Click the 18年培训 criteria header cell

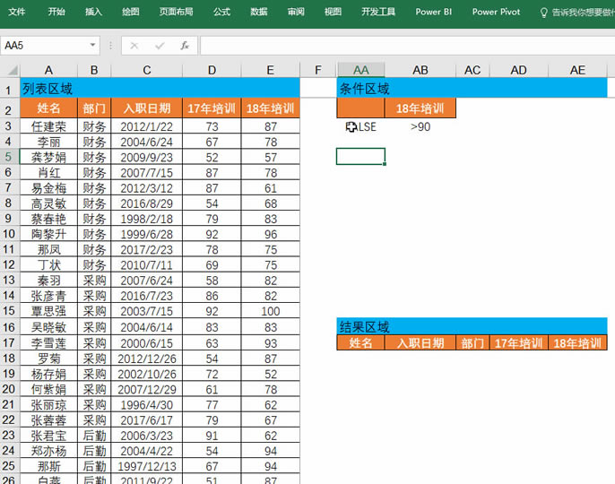[420, 108]
